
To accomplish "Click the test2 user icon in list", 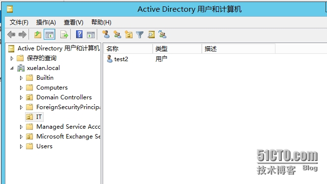I will click(x=109, y=59).
